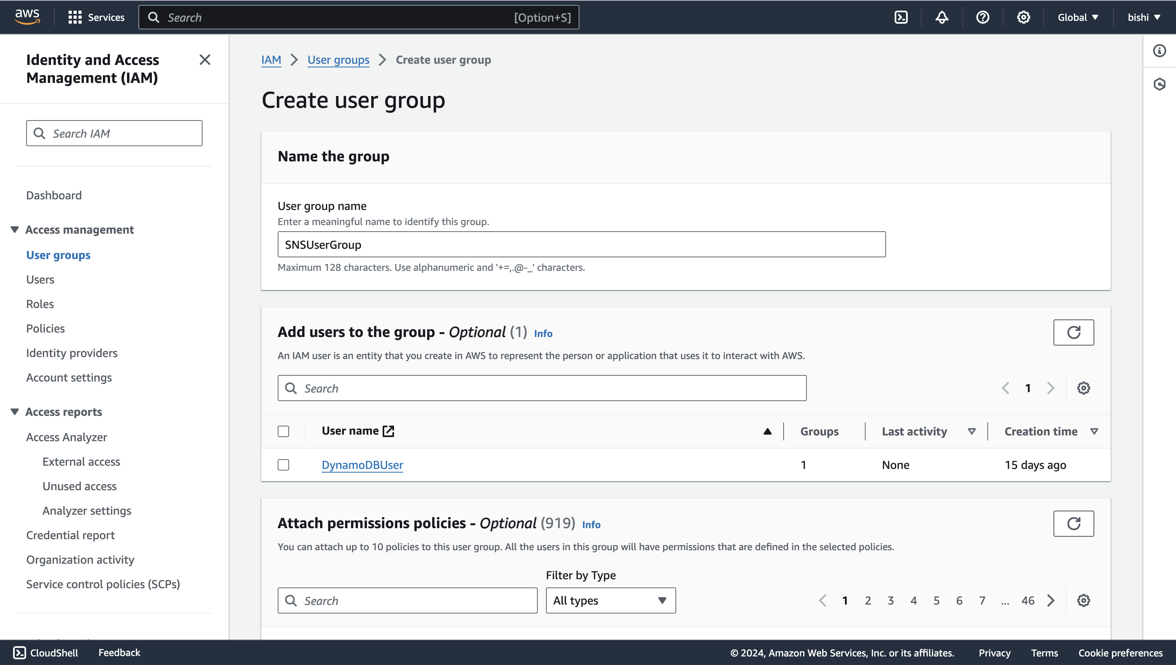Open the Global region dropdown
The height and width of the screenshot is (665, 1176).
[x=1078, y=17]
